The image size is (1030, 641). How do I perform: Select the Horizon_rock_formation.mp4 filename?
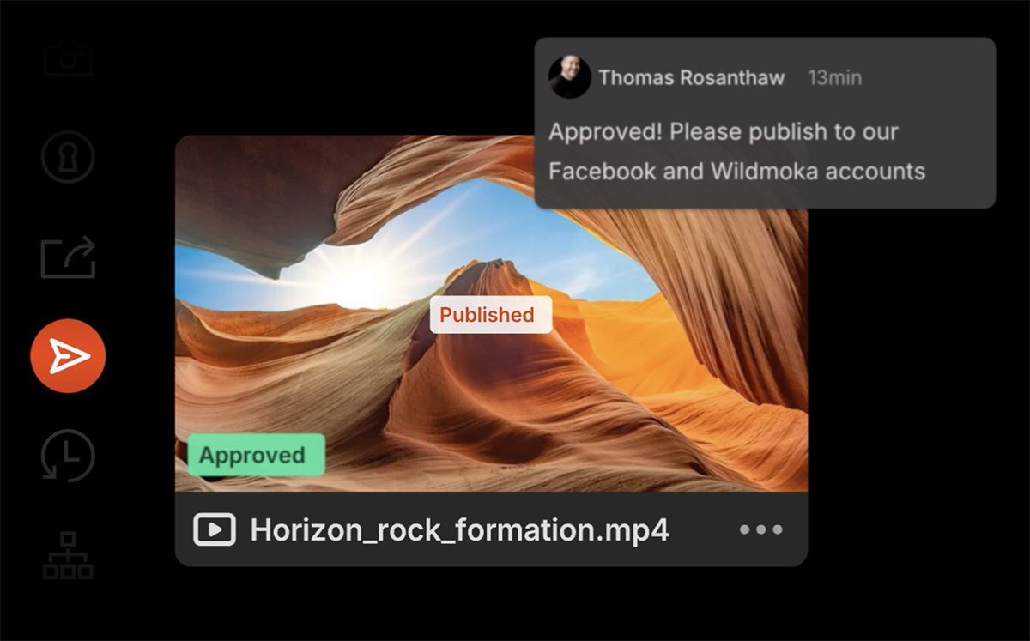tap(459, 529)
